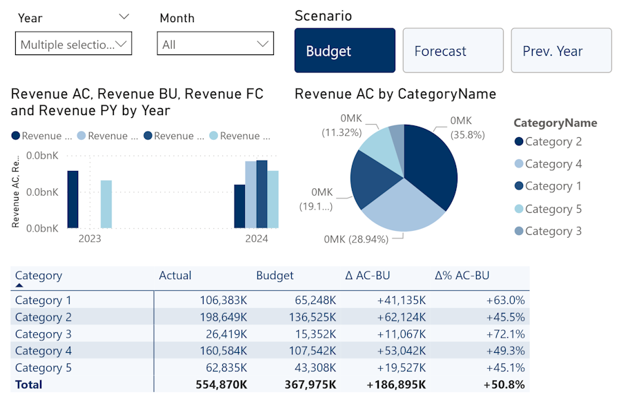
Task: Click the Δ% AC-BU column header
Action: (462, 276)
